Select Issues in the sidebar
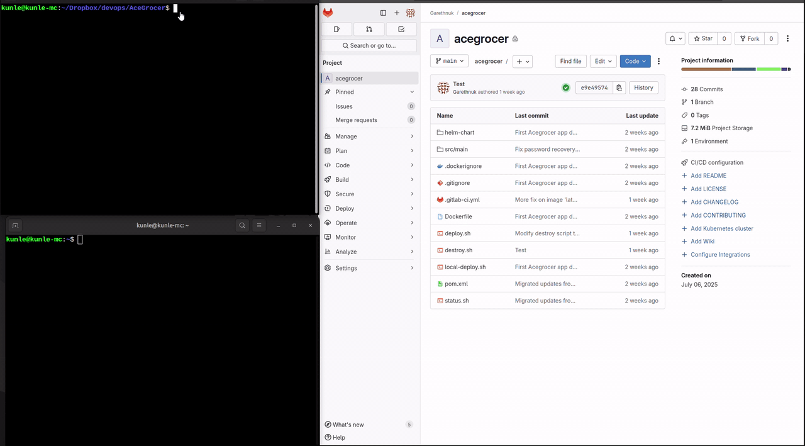 click(369, 106)
